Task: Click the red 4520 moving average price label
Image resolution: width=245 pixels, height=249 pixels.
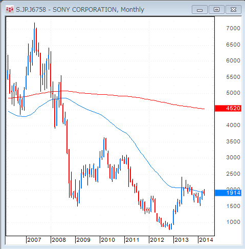Action: click(x=228, y=108)
